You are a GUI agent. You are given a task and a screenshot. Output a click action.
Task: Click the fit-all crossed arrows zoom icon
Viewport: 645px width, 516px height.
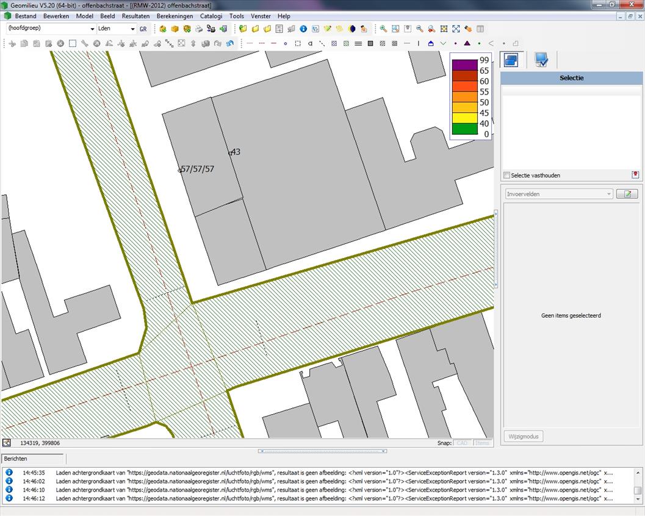coord(456,29)
